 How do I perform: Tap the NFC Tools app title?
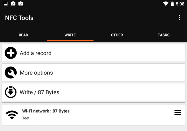click(19, 18)
